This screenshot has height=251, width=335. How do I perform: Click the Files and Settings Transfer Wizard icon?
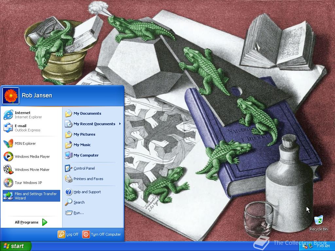[8, 196]
